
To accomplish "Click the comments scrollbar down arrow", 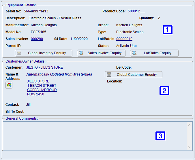I will (x=190, y=147).
